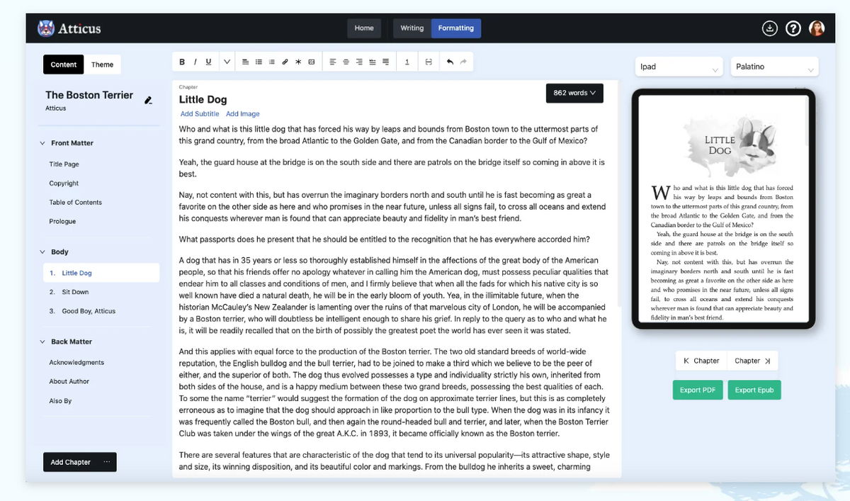Open the Formatting tab
850x501 pixels.
tap(455, 28)
